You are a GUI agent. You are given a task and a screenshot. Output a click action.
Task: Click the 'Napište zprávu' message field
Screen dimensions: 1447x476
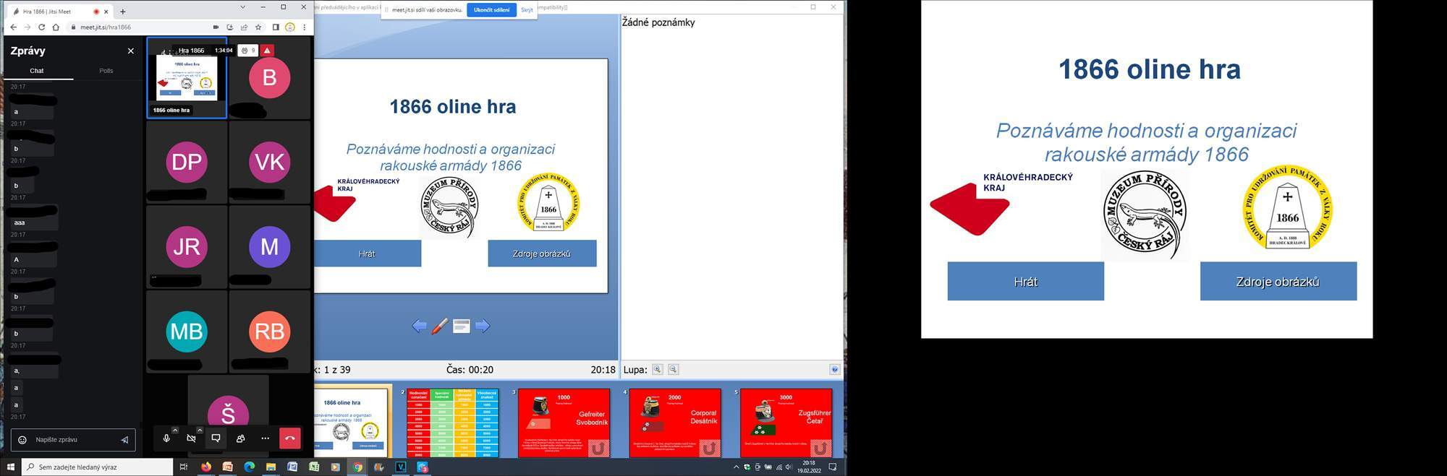pyautogui.click(x=72, y=440)
